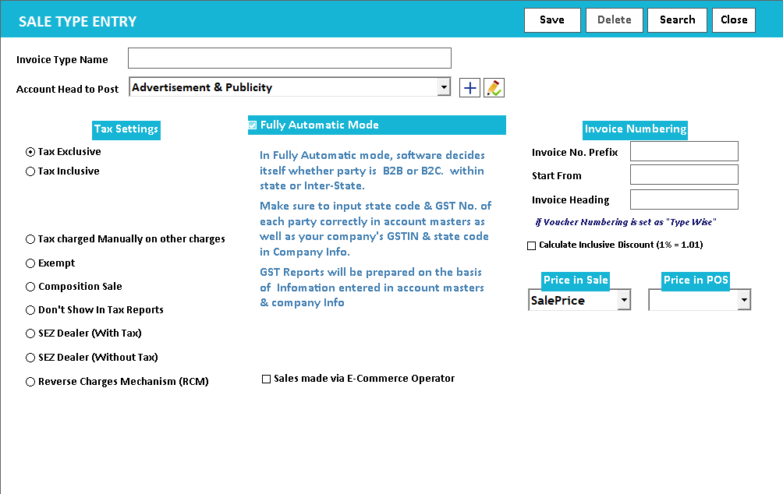Click the Invoice Heading input field
Viewport: 783px width, 494px height.
click(684, 199)
